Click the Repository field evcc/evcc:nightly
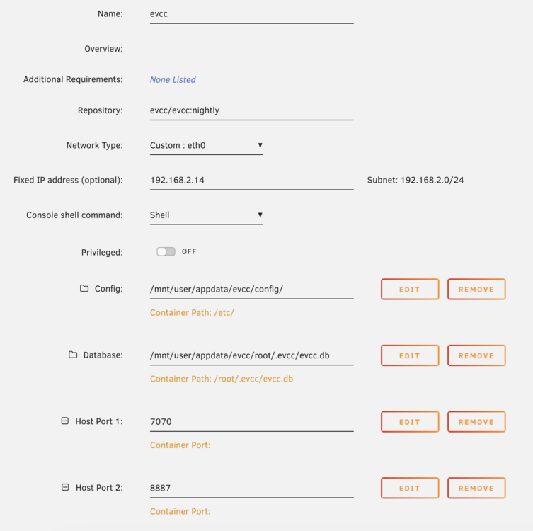 (251, 110)
